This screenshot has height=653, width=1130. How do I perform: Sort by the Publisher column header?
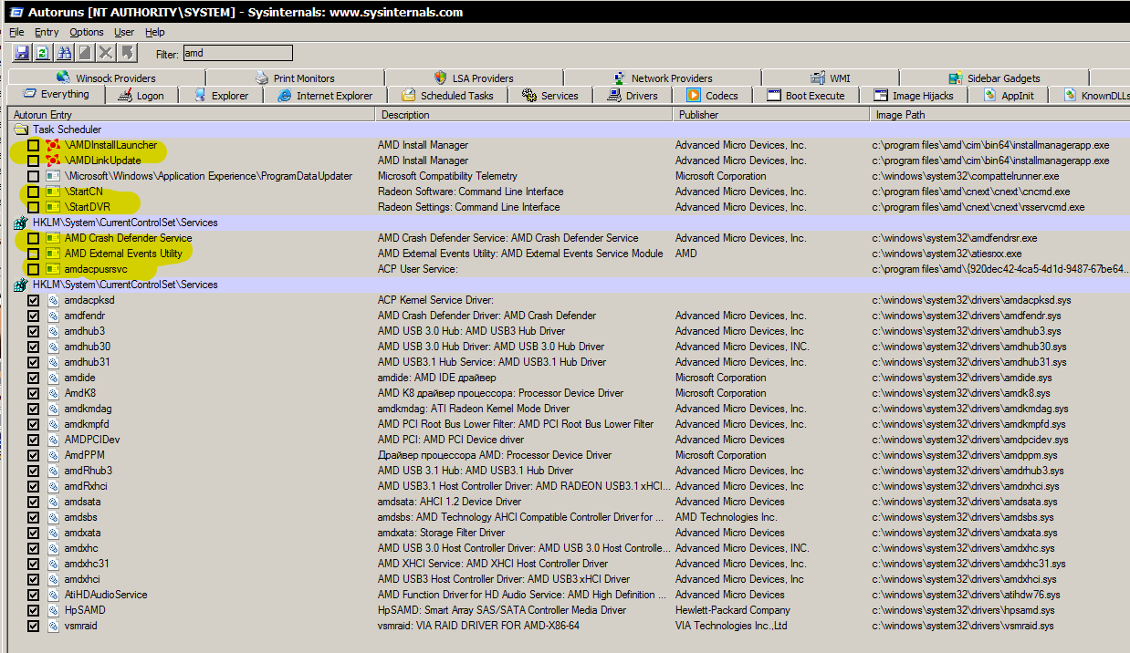698,115
